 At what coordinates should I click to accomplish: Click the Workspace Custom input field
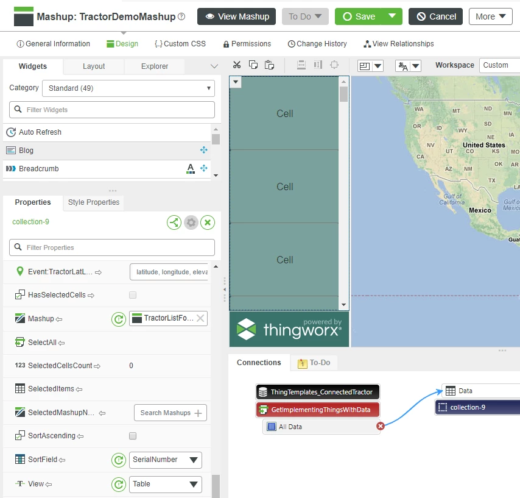coord(499,65)
